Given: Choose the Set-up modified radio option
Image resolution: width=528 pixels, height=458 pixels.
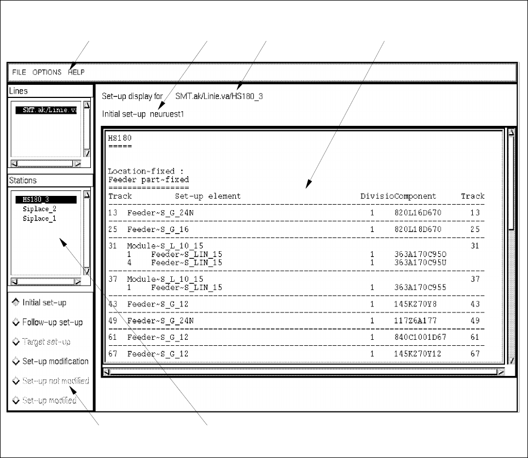Looking at the screenshot, I should click(x=44, y=400).
